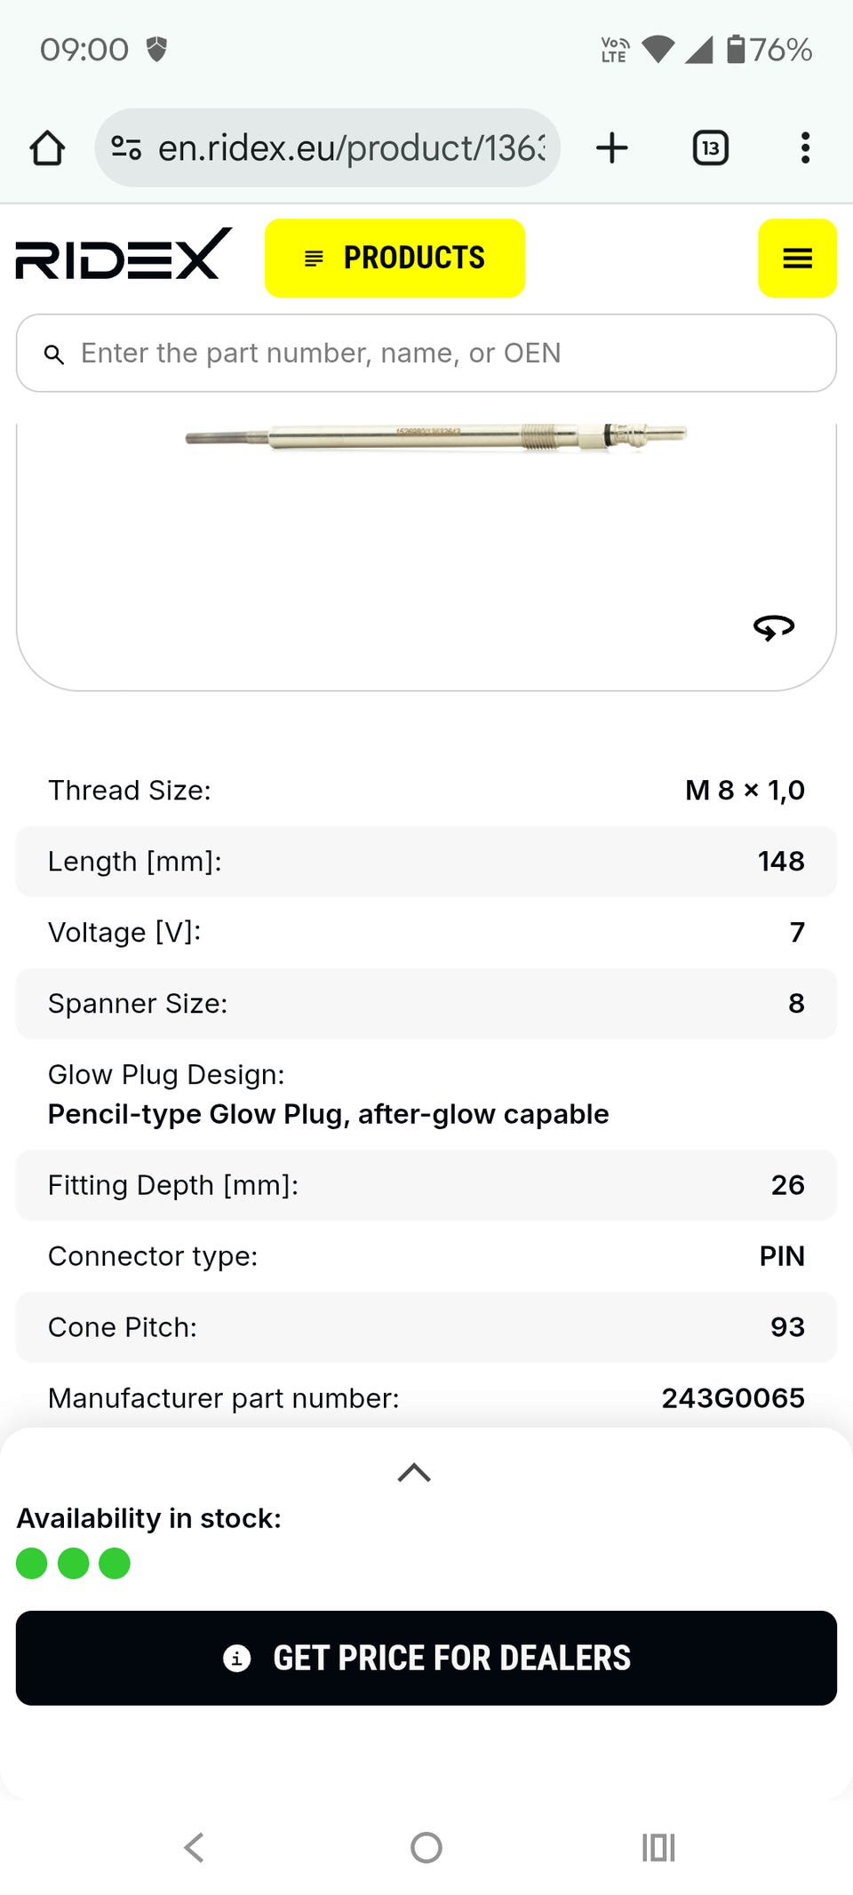Click GET PRICE FOR DEALERS button
The image size is (853, 1895).
point(426,1658)
